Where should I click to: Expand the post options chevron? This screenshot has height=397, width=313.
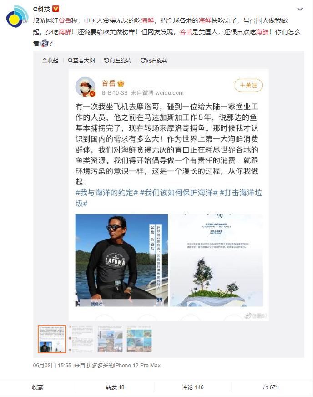coord(300,10)
